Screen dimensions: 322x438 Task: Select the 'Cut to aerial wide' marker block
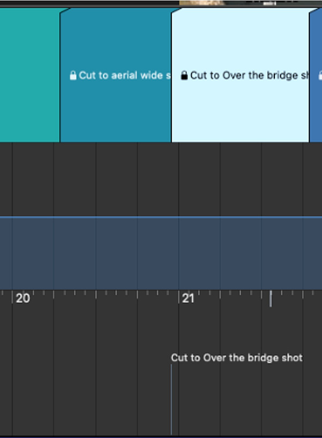coord(116,75)
